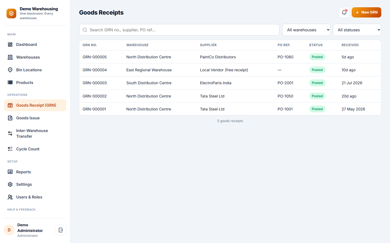This screenshot has width=390, height=243.
Task: Click the search magnifier icon
Action: pyautogui.click(x=85, y=30)
